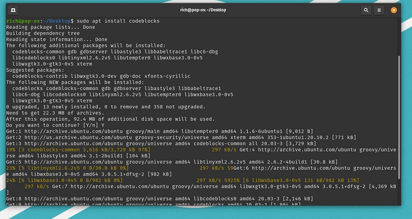Close the terminal window with orange button
Viewport: 412px width, 219px height.
pyautogui.click(x=393, y=10)
